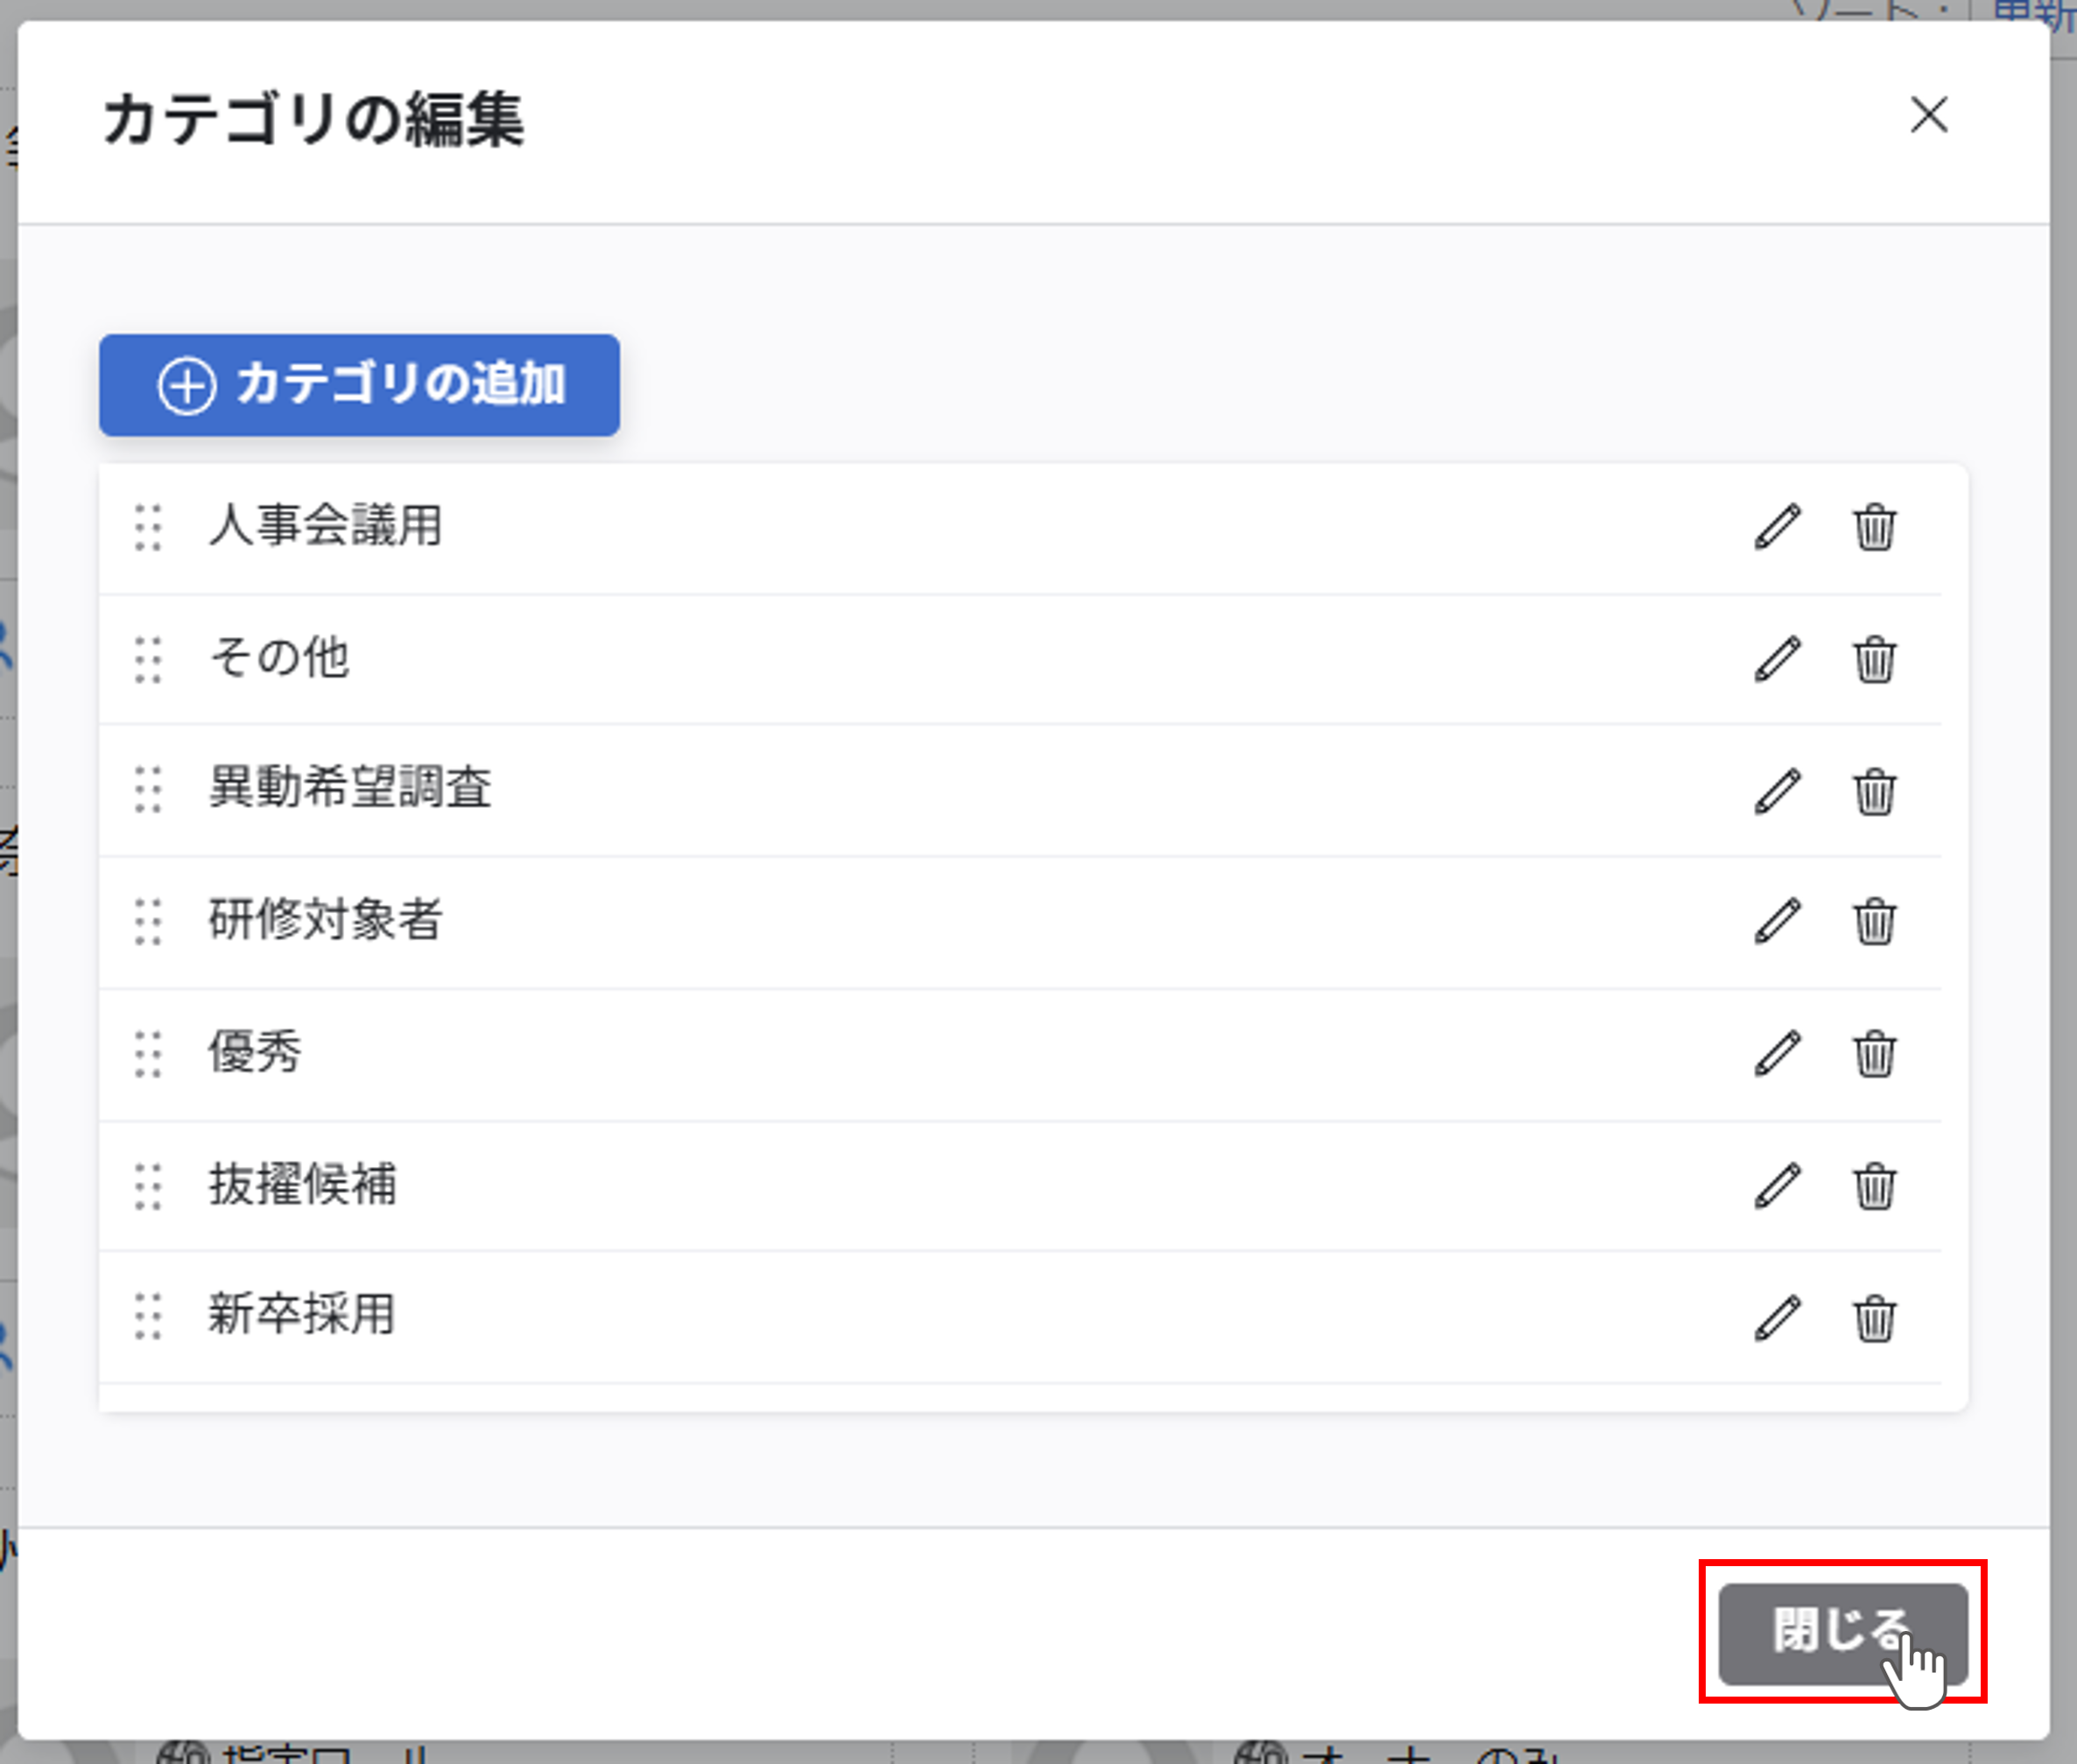
Task: Edit the 人事会議用 category with pencil icon
Action: [1777, 527]
